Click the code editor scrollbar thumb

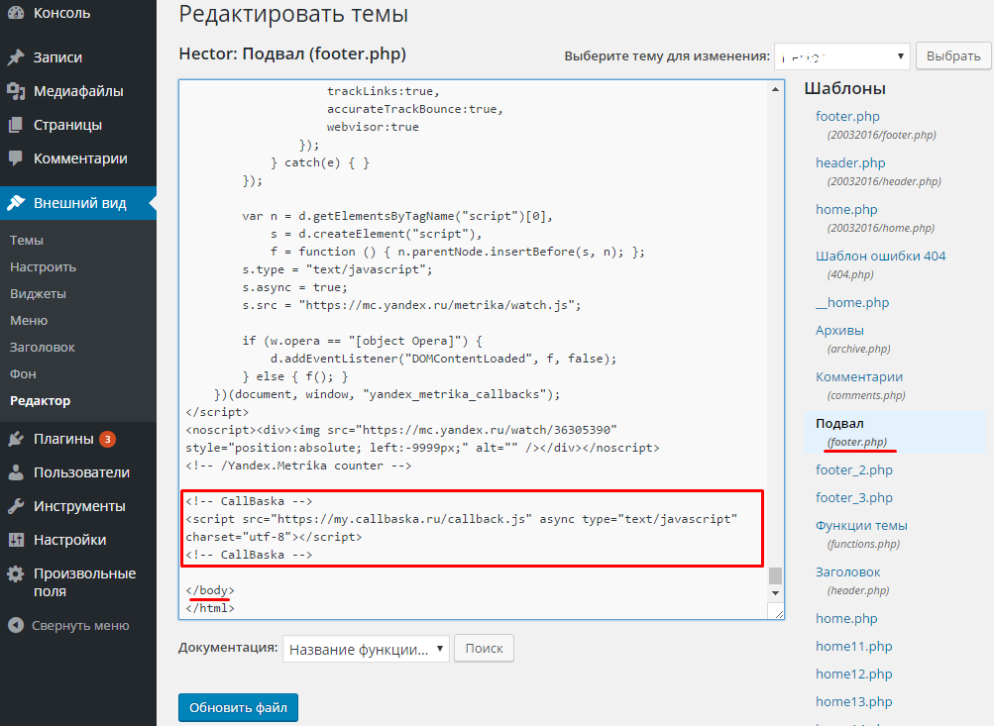tap(775, 575)
